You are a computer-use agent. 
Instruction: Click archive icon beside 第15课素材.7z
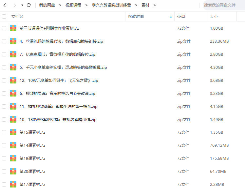tap(13, 132)
